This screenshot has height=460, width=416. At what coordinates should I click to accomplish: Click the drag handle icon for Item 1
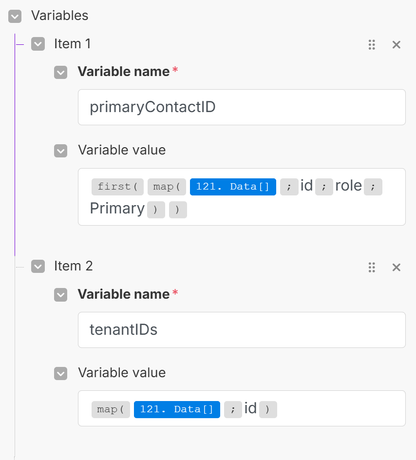click(x=372, y=45)
